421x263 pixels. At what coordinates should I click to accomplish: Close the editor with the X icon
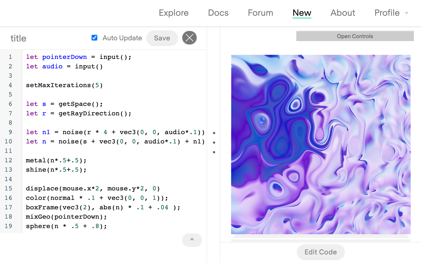click(x=189, y=38)
